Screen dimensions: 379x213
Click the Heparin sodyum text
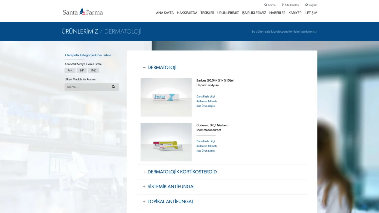(x=208, y=85)
